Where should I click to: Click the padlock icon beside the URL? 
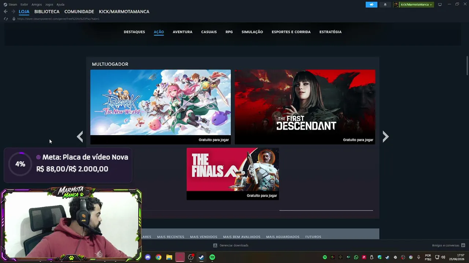(14, 19)
